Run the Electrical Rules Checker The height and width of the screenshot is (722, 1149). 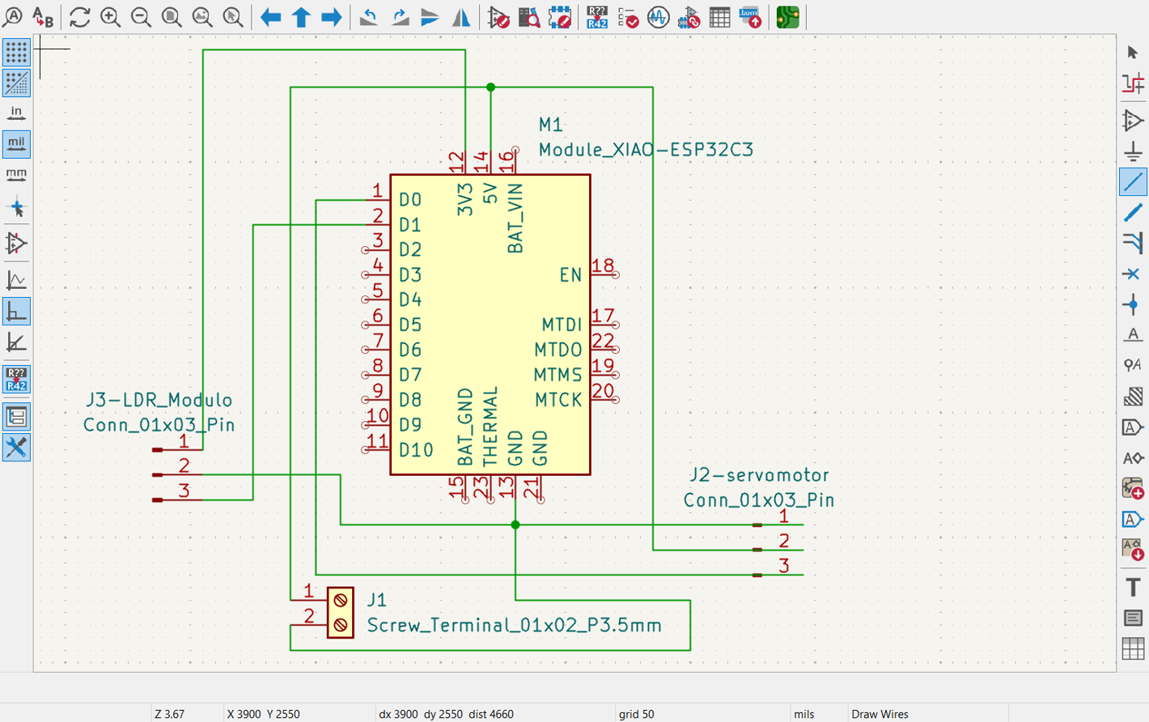(627, 17)
